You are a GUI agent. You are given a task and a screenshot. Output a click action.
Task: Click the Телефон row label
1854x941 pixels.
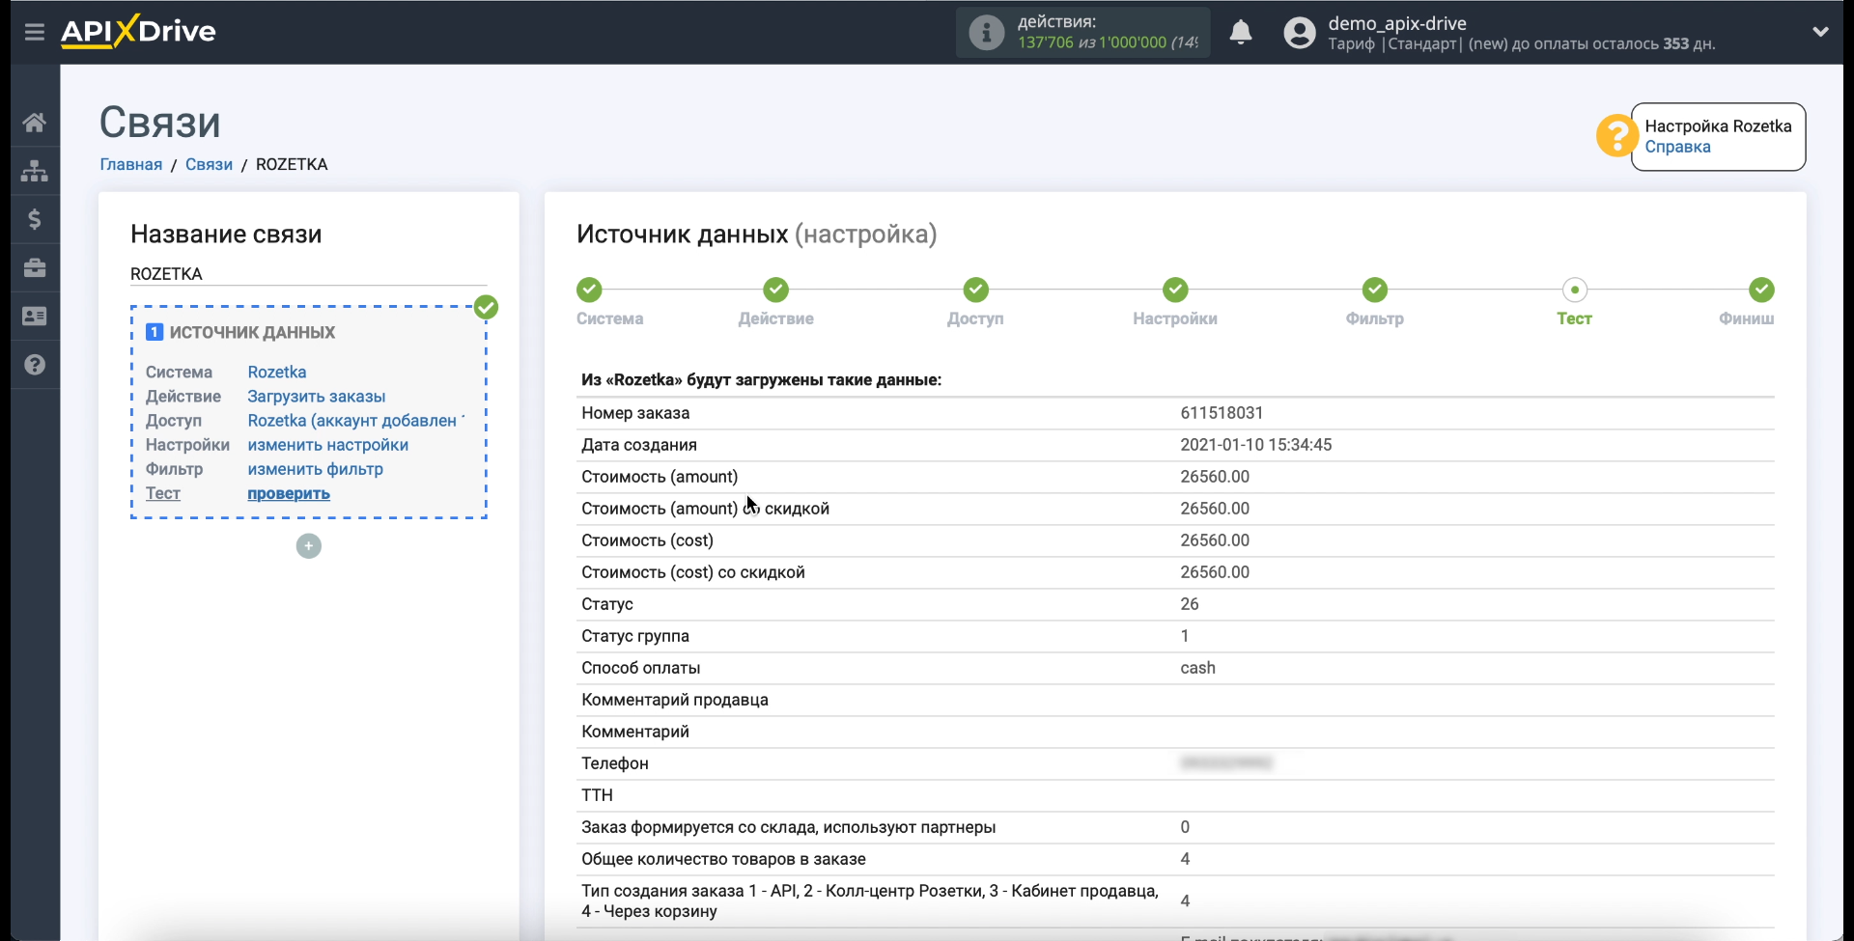pos(615,763)
